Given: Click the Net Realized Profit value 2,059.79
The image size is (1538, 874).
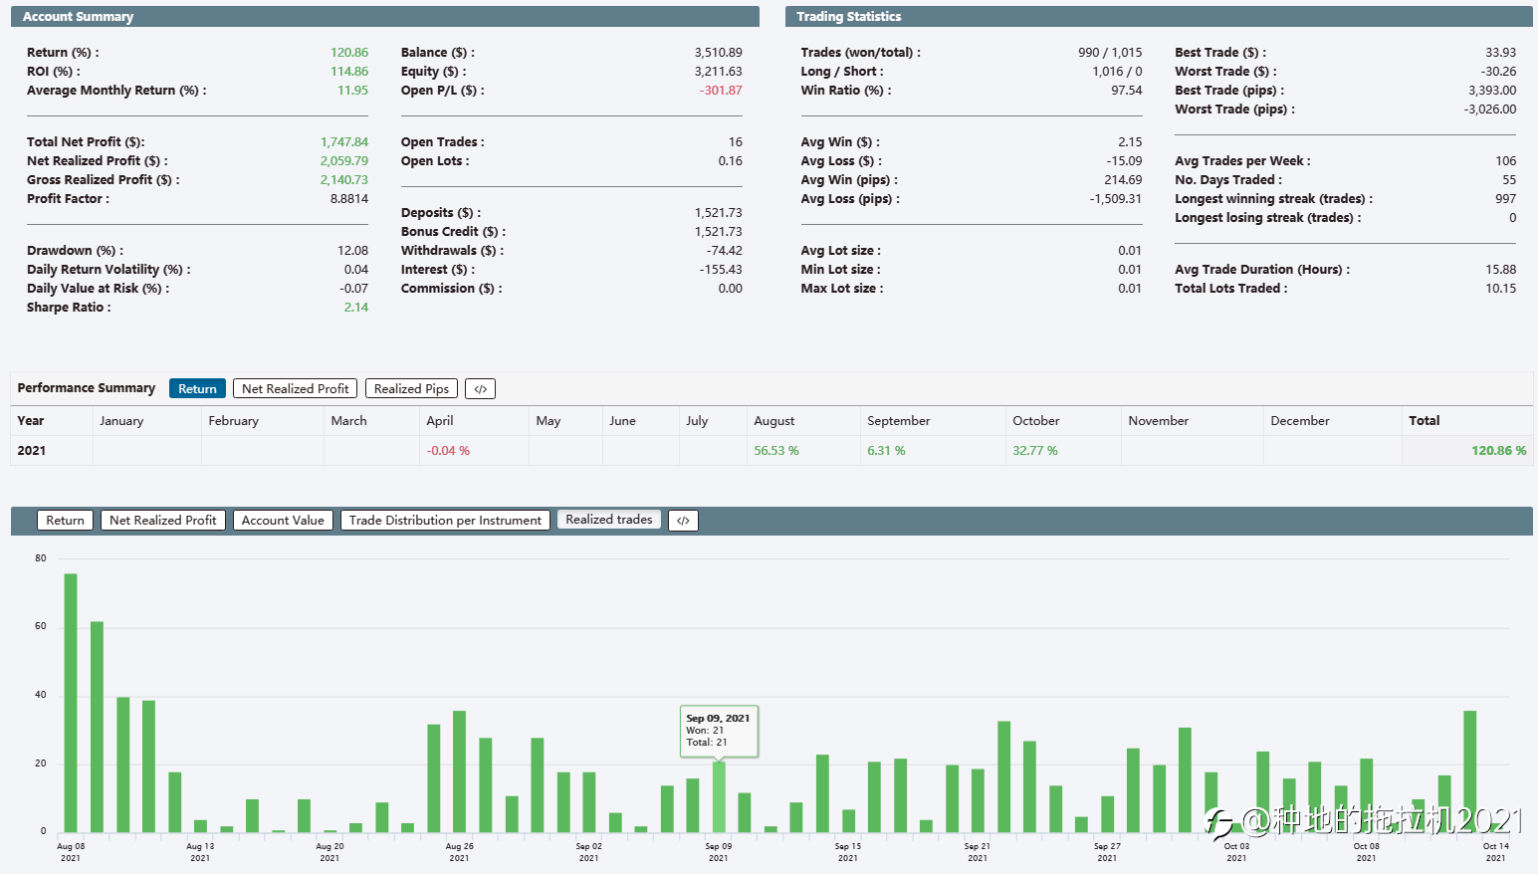Looking at the screenshot, I should coord(344,161).
